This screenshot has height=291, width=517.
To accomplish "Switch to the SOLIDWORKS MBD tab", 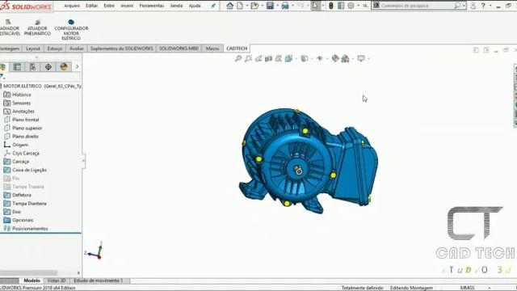I will (x=179, y=48).
